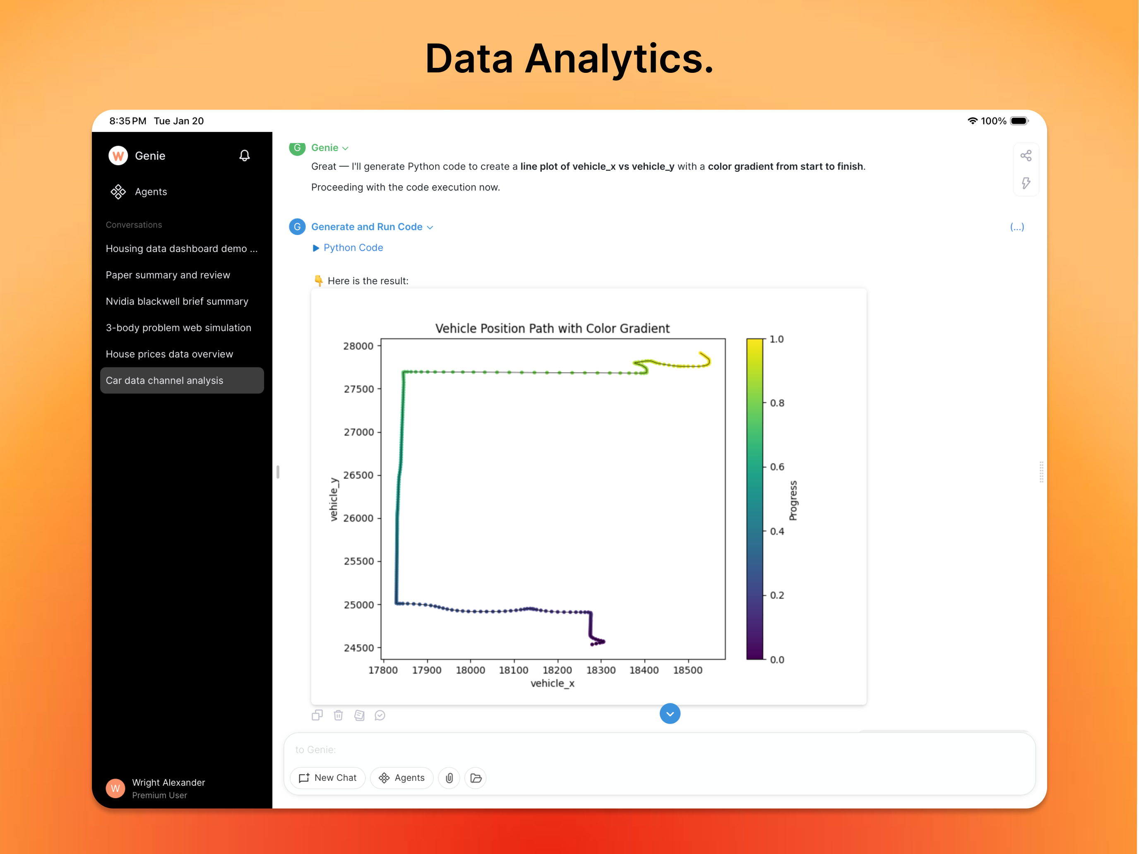
Task: Click the green Genie message avatar
Action: coord(297,148)
